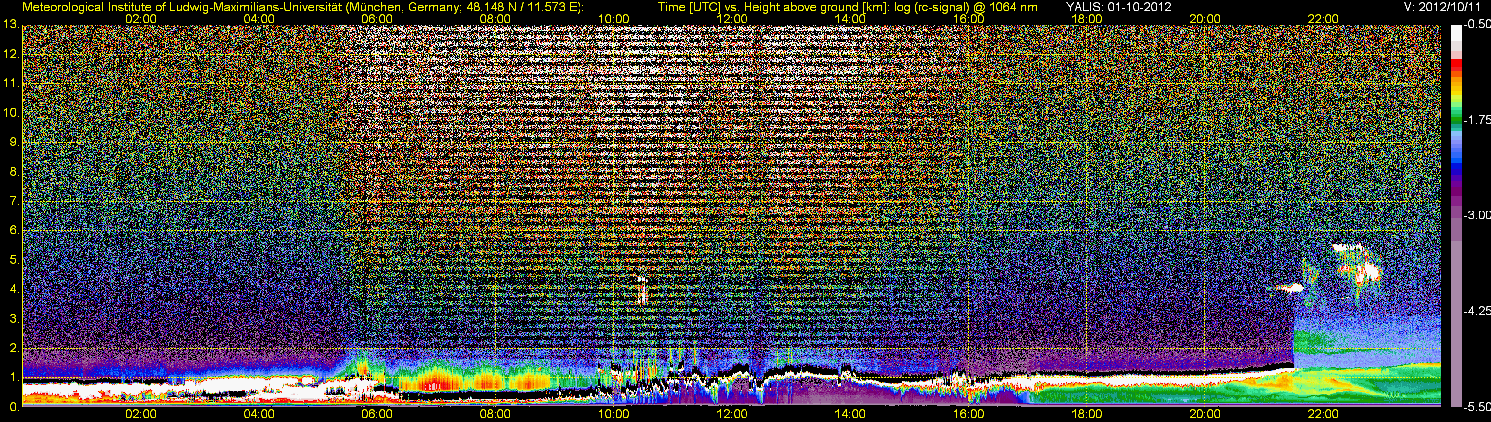The height and width of the screenshot is (422, 1491).
Task: Select 02:00 on the bottom time axis
Action: (141, 414)
